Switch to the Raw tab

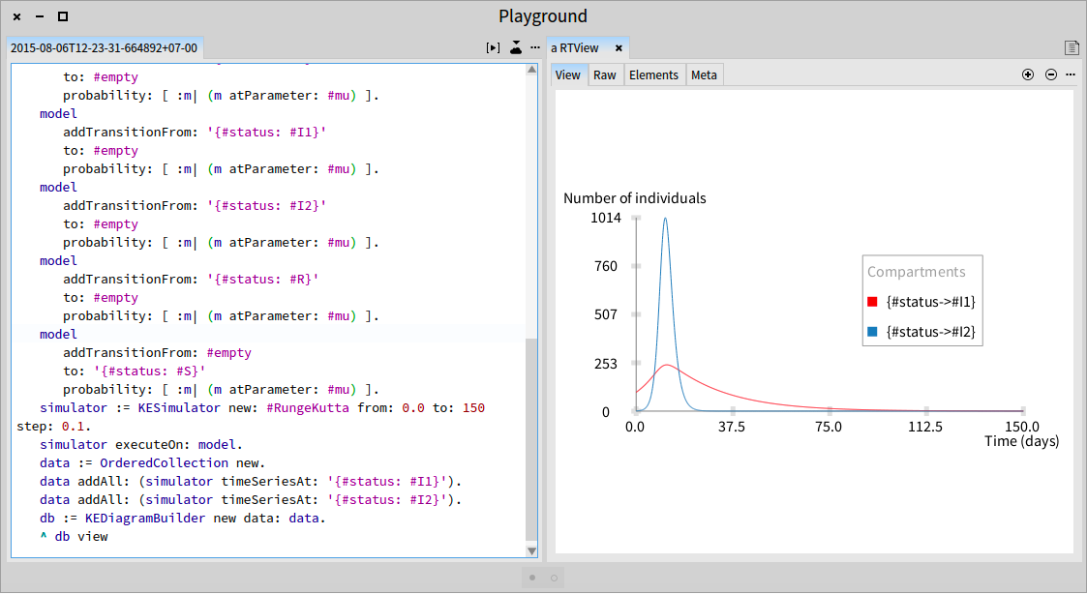(x=605, y=74)
